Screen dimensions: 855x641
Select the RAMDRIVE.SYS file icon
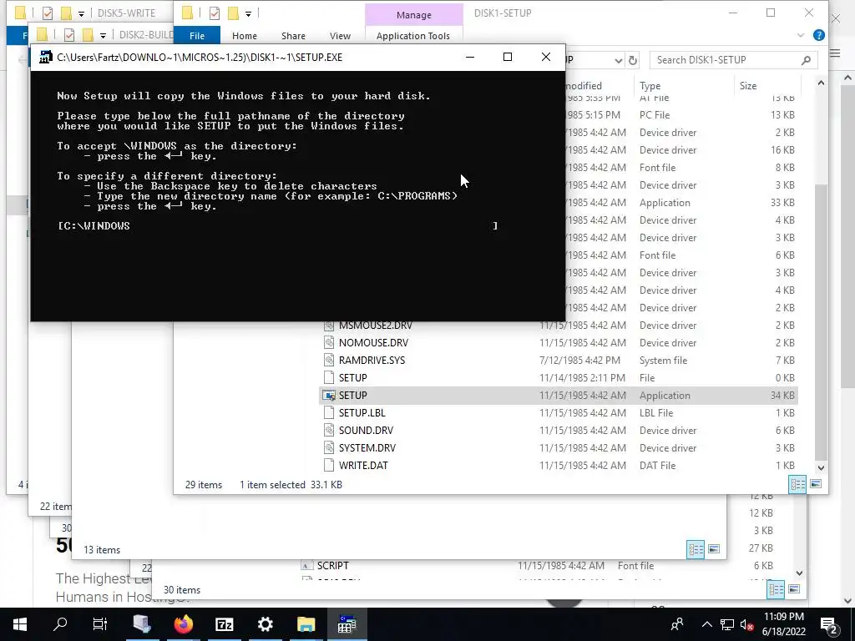[329, 361]
